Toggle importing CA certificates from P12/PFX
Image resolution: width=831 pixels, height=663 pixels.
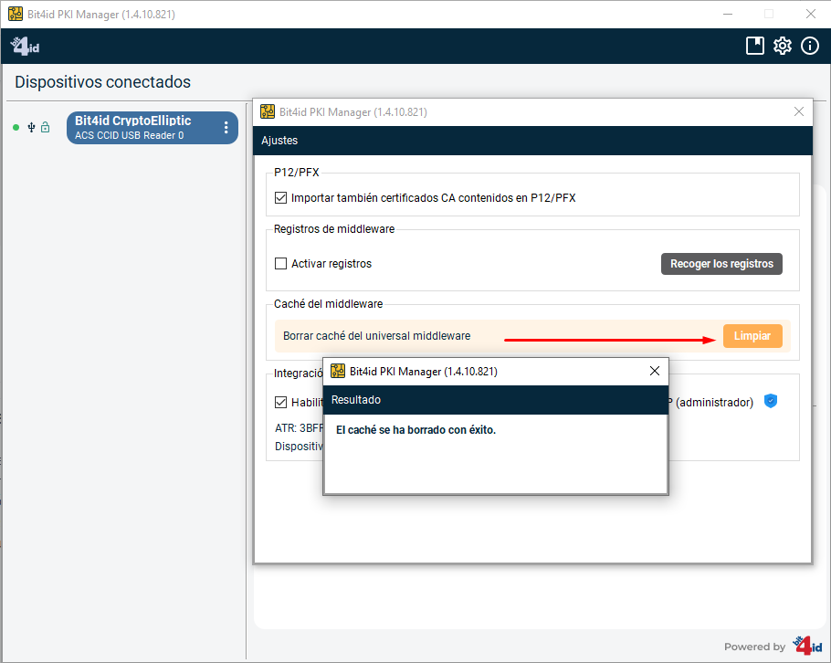click(x=281, y=198)
